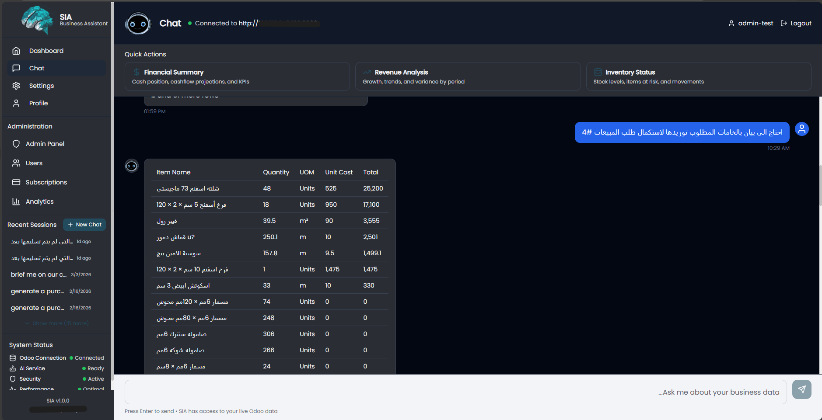Click the total value 17,100

[x=371, y=205]
